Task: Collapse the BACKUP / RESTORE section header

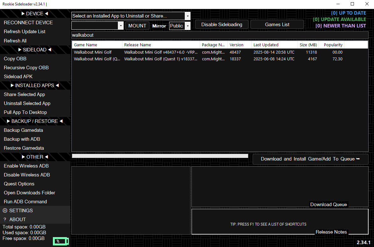Action: 35,121
